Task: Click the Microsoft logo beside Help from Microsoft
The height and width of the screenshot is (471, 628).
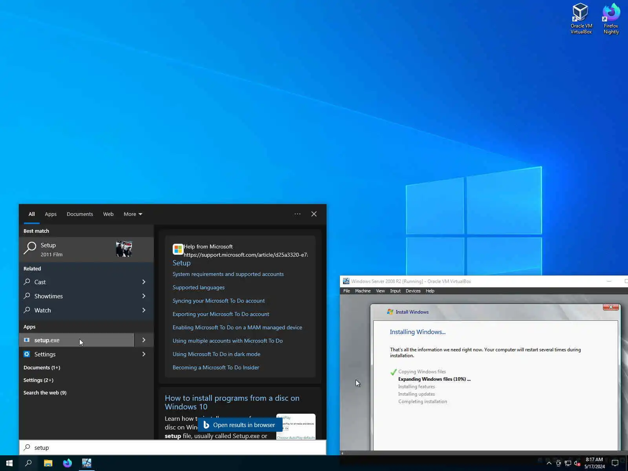Action: point(178,249)
